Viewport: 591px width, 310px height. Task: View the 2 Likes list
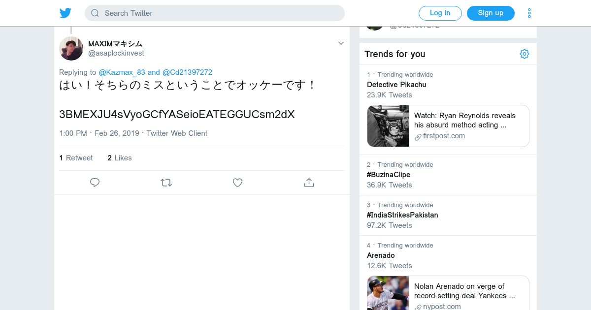click(120, 158)
